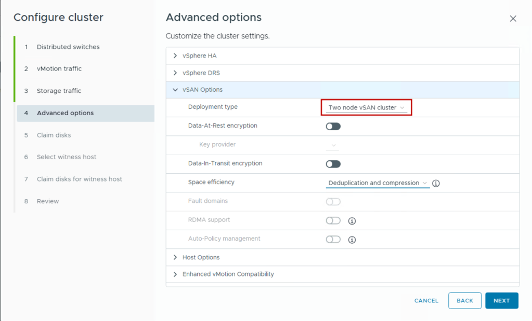This screenshot has width=532, height=321.
Task: Click the Configure cluster title
Action: 58,18
